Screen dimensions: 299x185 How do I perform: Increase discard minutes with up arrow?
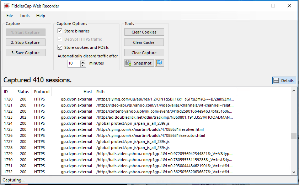coord(83,62)
